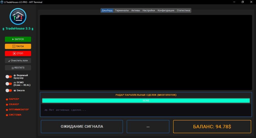The width and height of the screenshot is (256, 138).
Task: Open the Конфигурации tab
Action: pyautogui.click(x=166, y=10)
